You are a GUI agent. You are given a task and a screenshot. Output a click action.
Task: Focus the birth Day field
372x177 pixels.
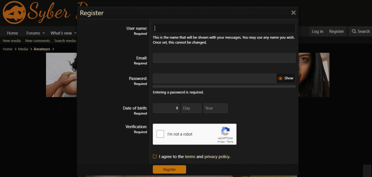(191, 108)
